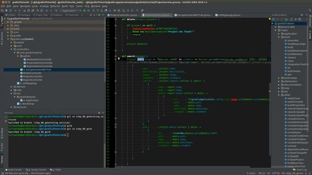Image resolution: width=312 pixels, height=175 pixels.
Task: Select MediaController in the project tree
Action: (32, 73)
